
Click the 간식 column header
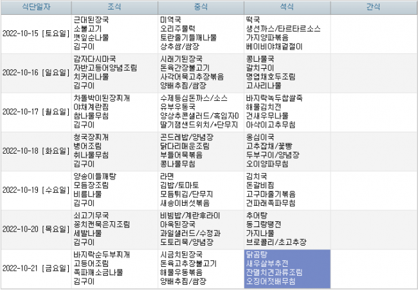373,8
